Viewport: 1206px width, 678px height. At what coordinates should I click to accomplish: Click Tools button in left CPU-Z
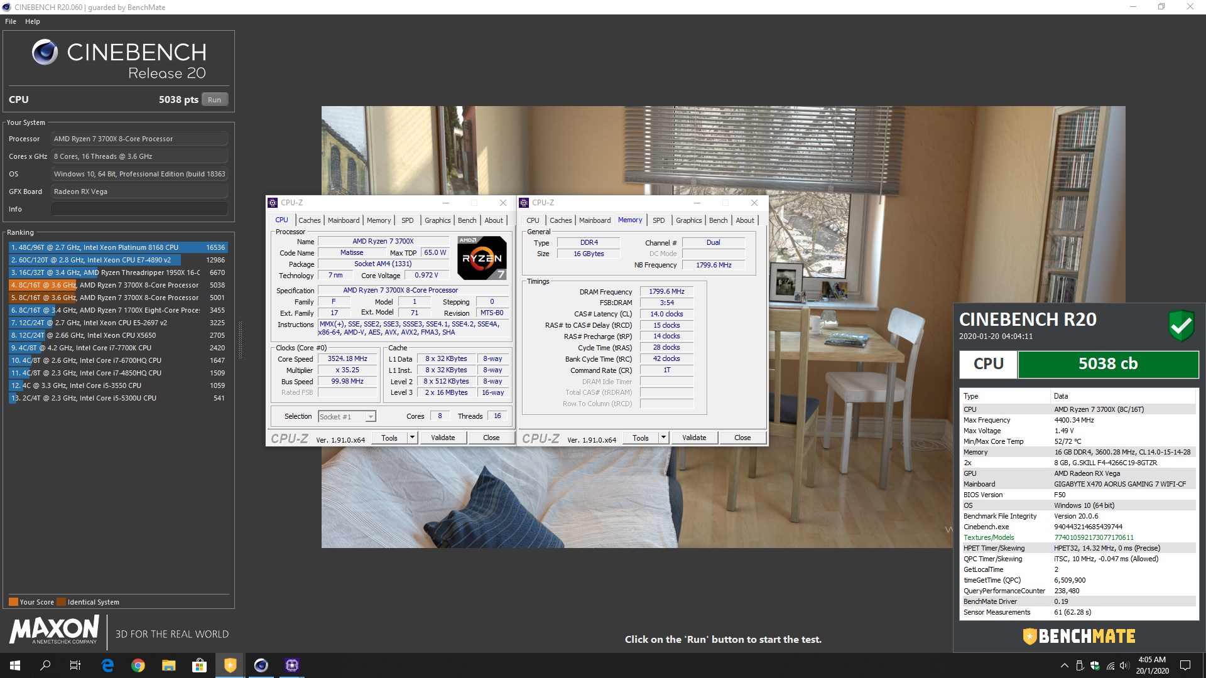click(x=389, y=438)
